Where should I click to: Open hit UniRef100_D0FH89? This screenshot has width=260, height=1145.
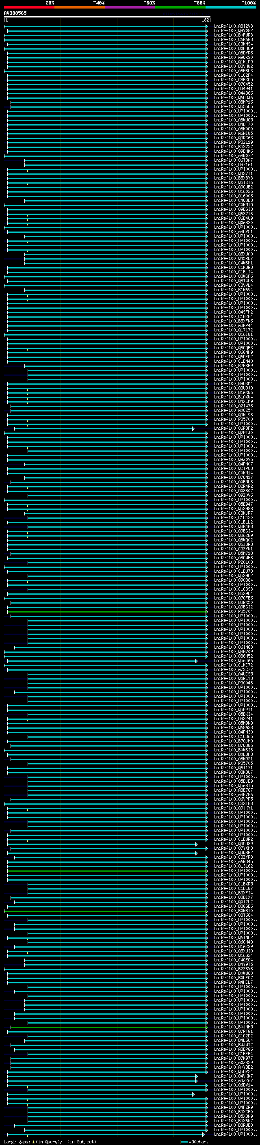tap(233, 48)
